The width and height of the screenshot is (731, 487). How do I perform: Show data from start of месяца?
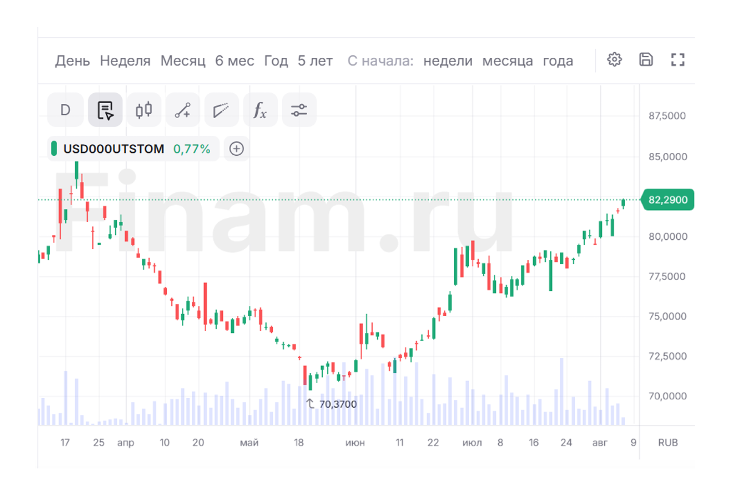point(507,61)
